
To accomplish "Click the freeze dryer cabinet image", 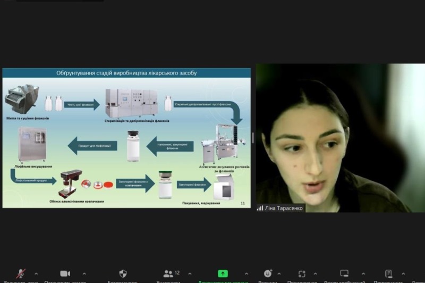I will [x=32, y=145].
